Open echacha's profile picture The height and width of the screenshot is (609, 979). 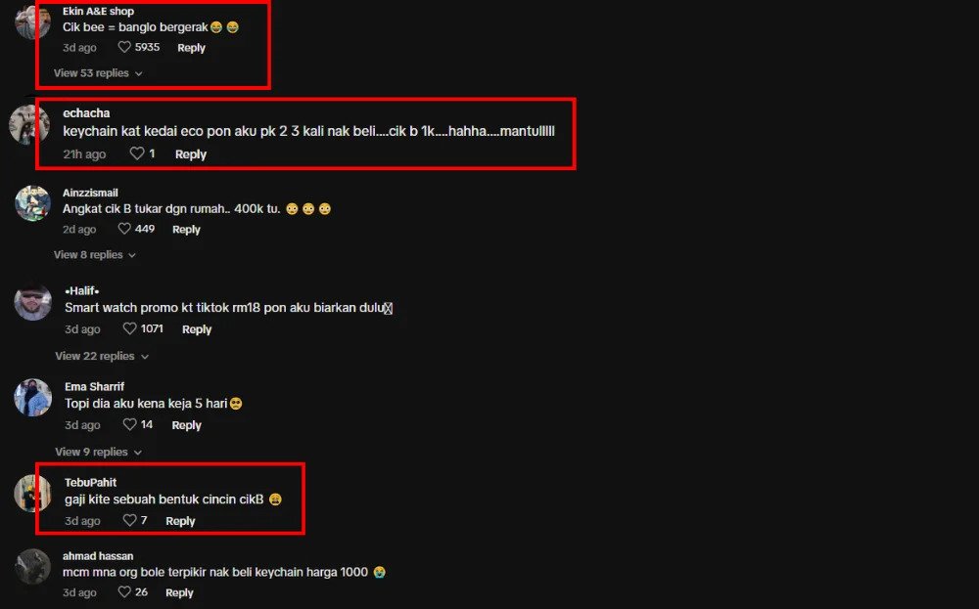tap(30, 125)
